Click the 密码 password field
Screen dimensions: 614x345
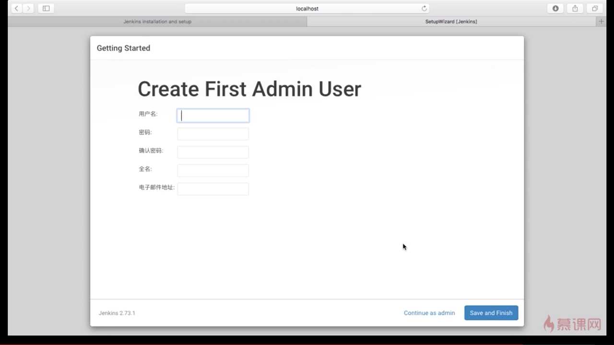(213, 134)
